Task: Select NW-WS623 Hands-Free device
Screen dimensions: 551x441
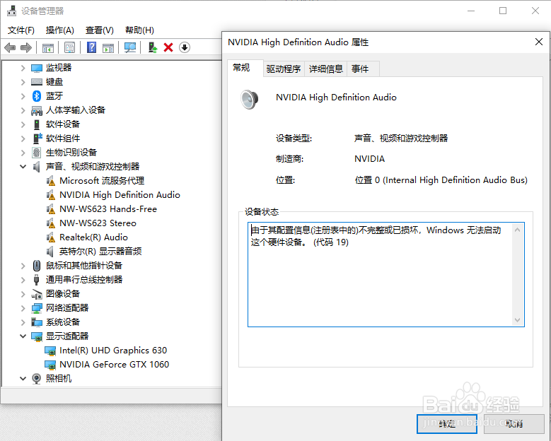Action: (108, 209)
